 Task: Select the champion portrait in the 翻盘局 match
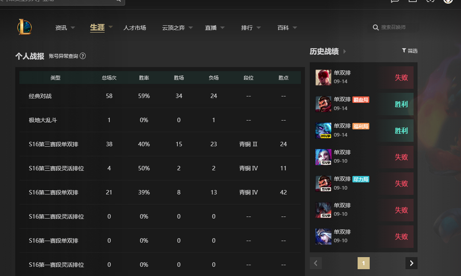point(323,104)
